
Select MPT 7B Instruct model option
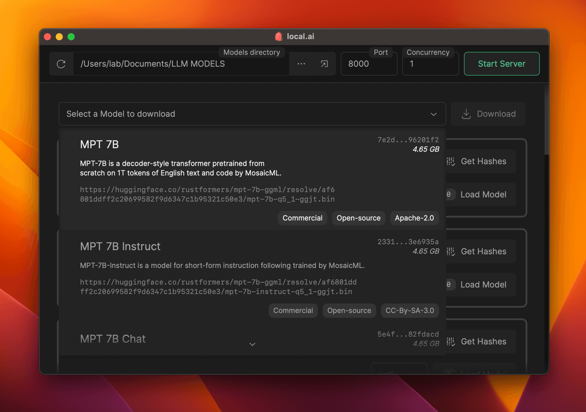tap(120, 247)
